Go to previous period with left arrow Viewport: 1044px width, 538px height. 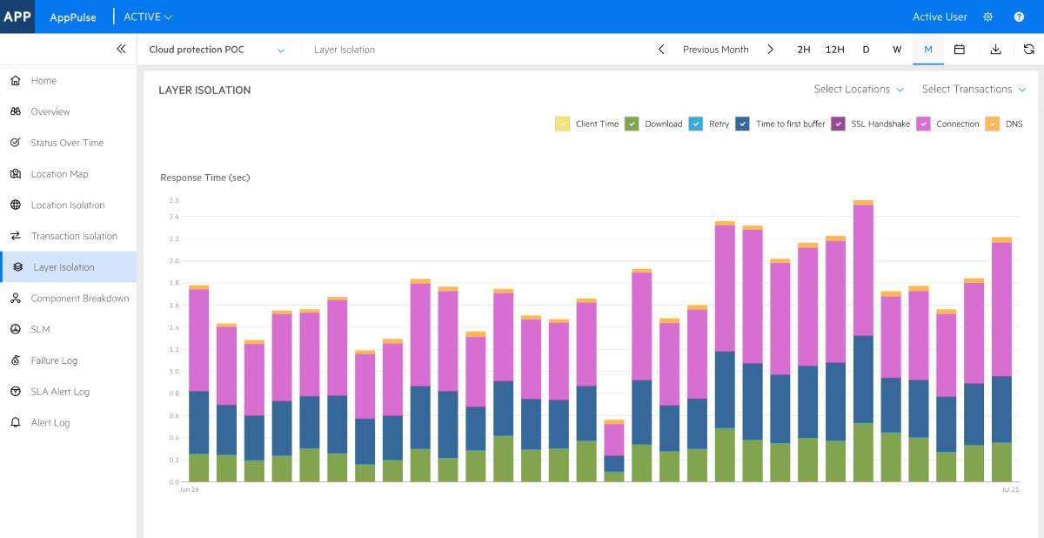661,50
